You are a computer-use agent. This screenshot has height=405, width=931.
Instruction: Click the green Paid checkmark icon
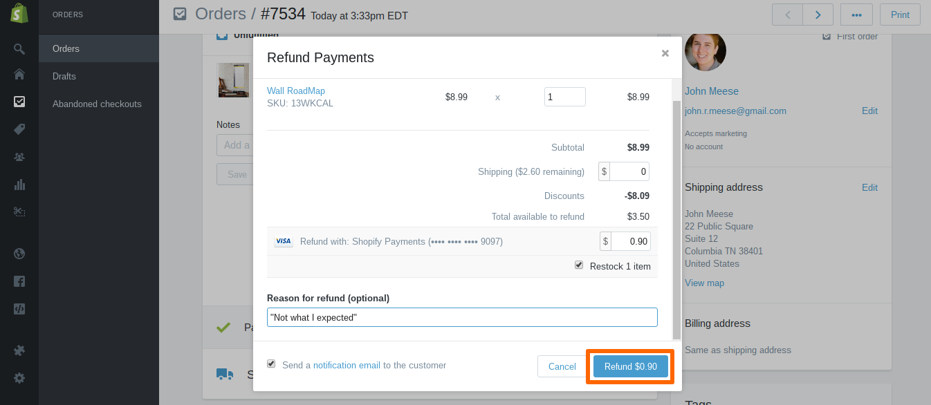tap(223, 328)
